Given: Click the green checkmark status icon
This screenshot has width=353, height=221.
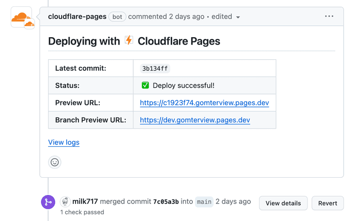Looking at the screenshot, I should tap(145, 85).
